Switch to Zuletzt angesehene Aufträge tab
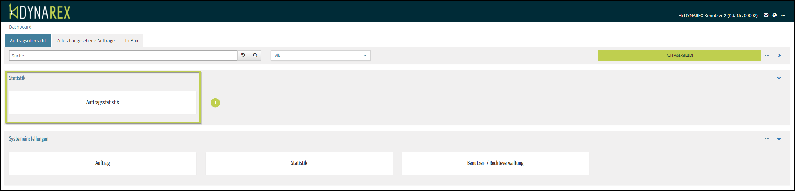Screen dimensions: 795x191 (85, 41)
